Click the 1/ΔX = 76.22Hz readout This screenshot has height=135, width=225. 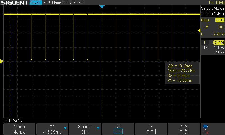(x=181, y=71)
